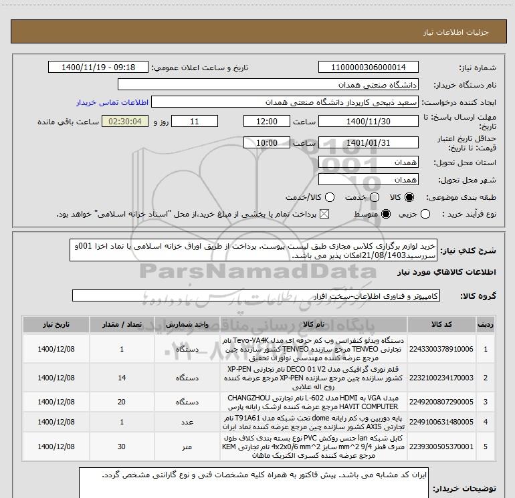Click the Tevo-VA4K video conference item name
The height and width of the screenshot is (498, 515).
[x=313, y=349]
